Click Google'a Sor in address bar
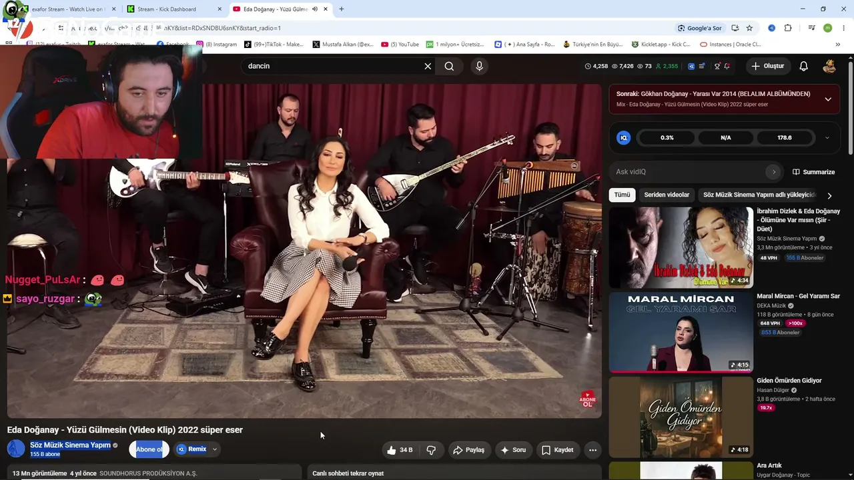 (x=699, y=28)
